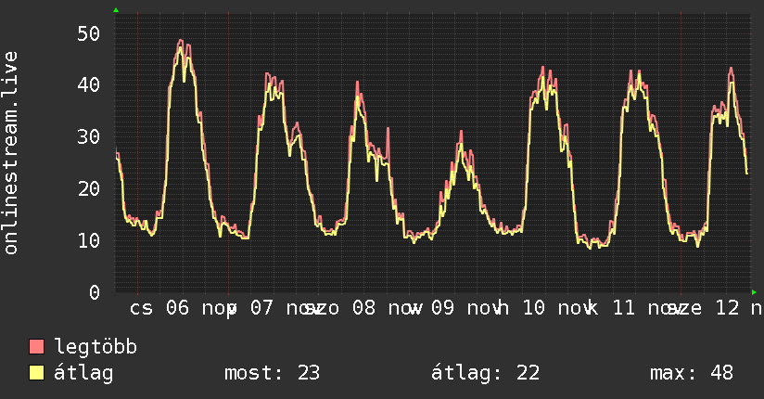
Task: Click the y-axis label 30
Action: click(89, 137)
